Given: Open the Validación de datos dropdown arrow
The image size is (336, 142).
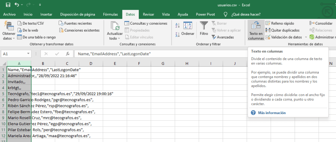Looking at the screenshot, I should tap(306, 37).
